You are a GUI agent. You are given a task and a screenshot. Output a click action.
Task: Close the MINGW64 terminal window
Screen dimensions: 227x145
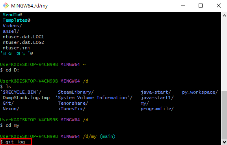[x=218, y=6]
